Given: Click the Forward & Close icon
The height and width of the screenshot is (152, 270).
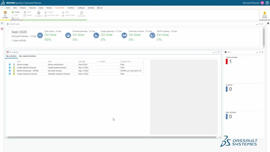Looking at the screenshot, I should coord(46,15).
